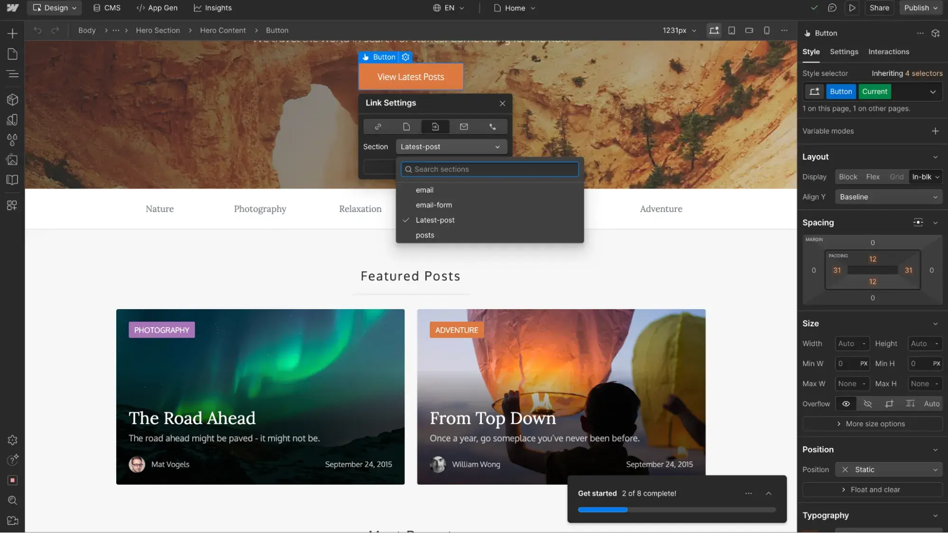
Task: Open the Pages panel
Action: 12,54
